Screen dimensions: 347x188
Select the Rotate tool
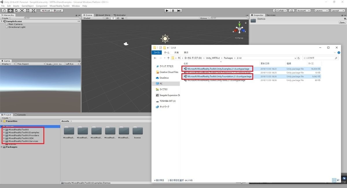16,10
